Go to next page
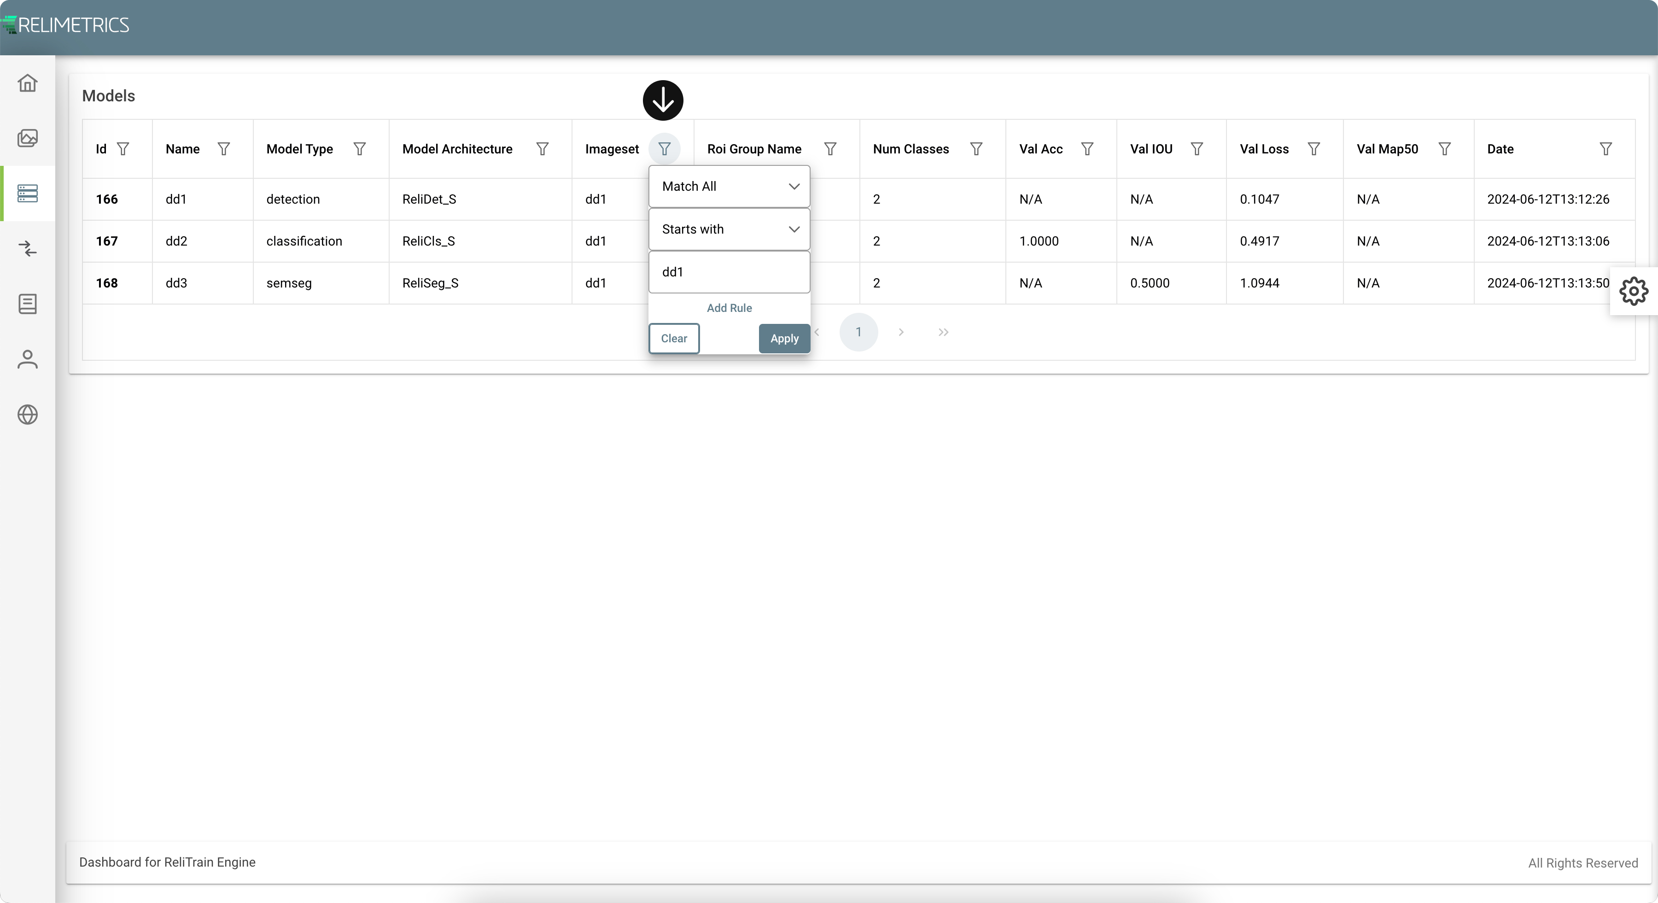1658x903 pixels. (901, 332)
